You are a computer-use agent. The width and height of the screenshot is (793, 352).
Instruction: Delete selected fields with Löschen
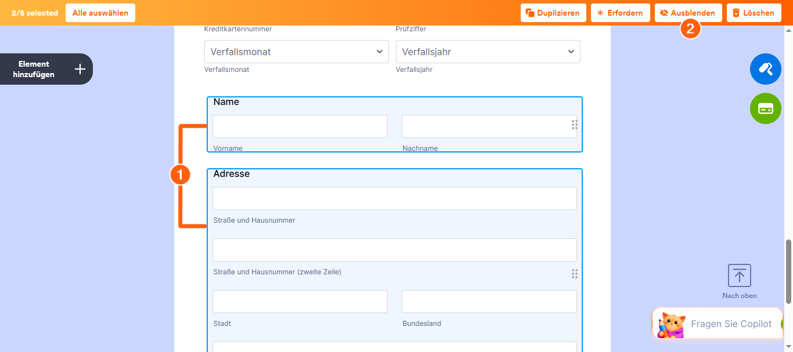754,13
